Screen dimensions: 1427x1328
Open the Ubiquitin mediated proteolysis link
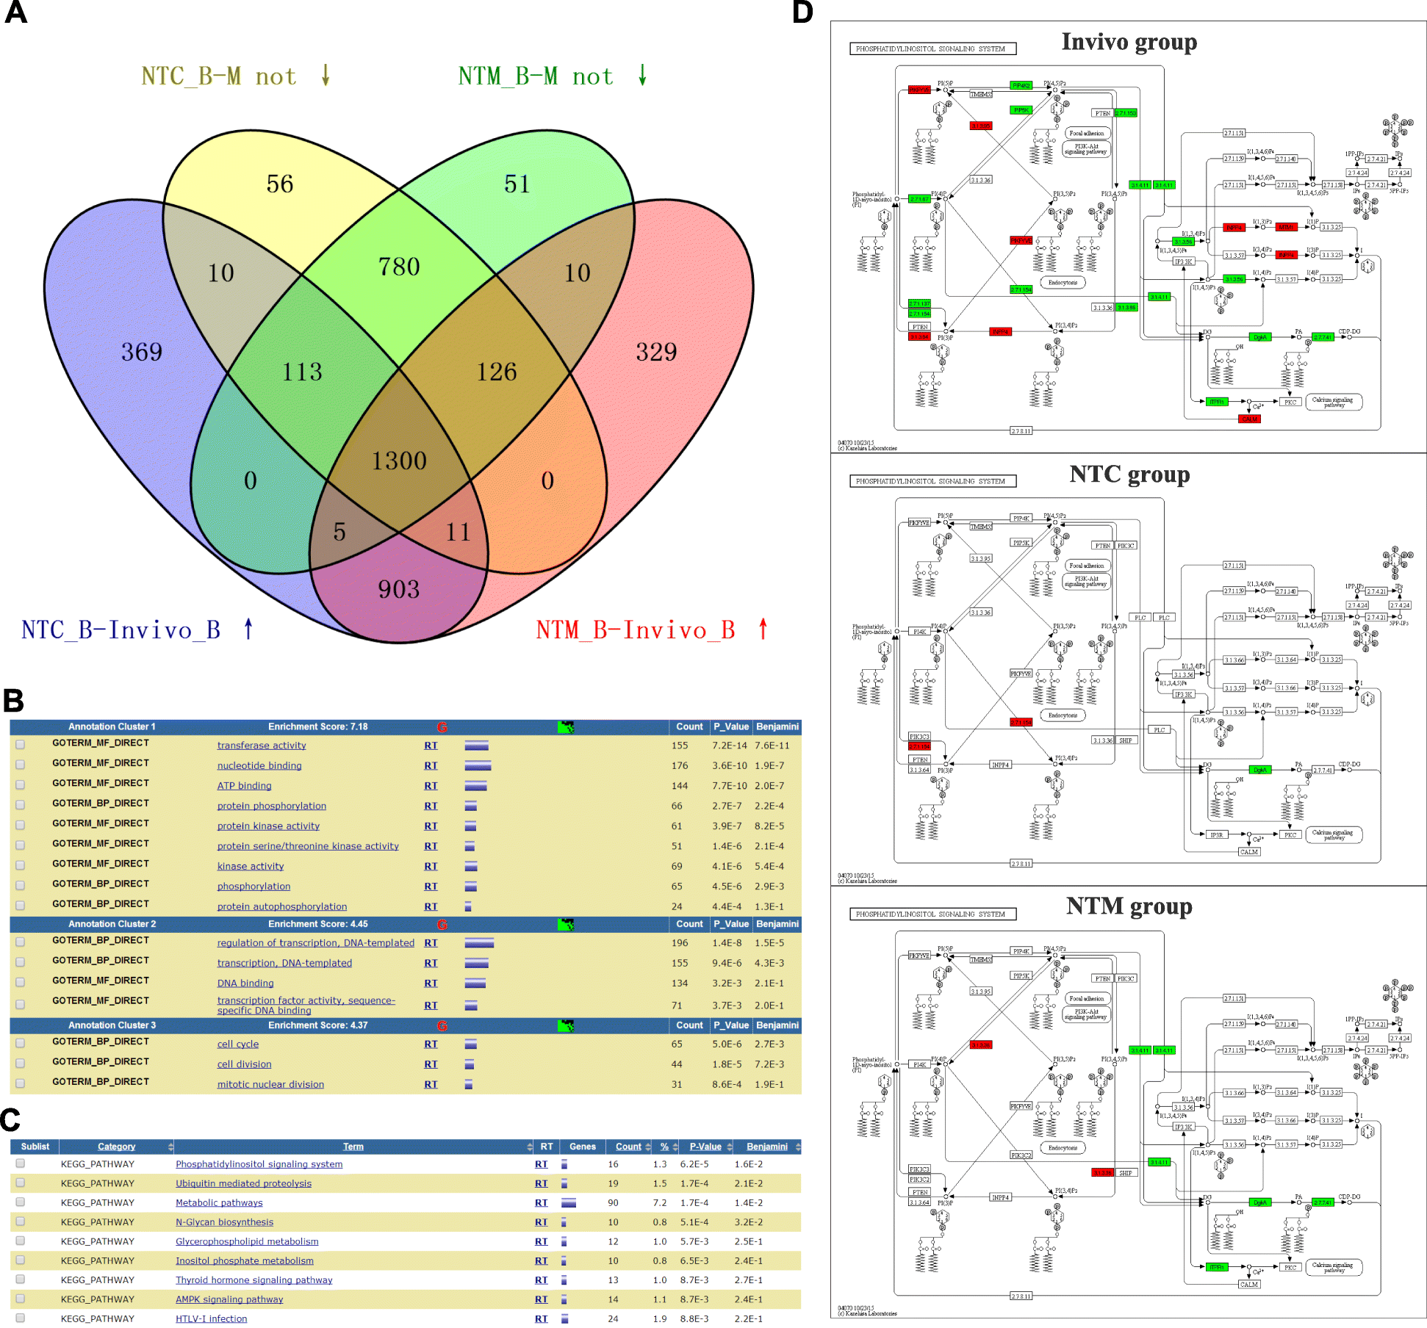coord(243,1184)
